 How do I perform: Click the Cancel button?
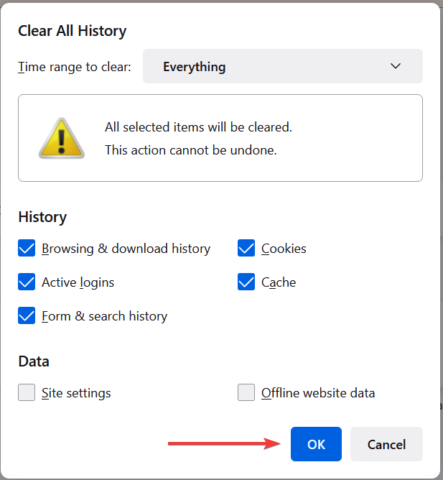click(x=386, y=444)
